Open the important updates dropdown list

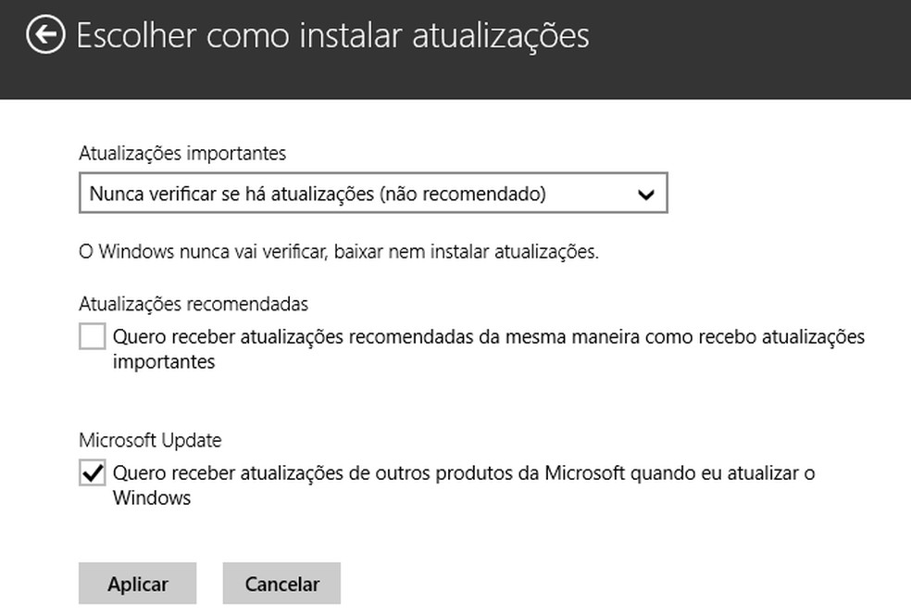tap(372, 195)
